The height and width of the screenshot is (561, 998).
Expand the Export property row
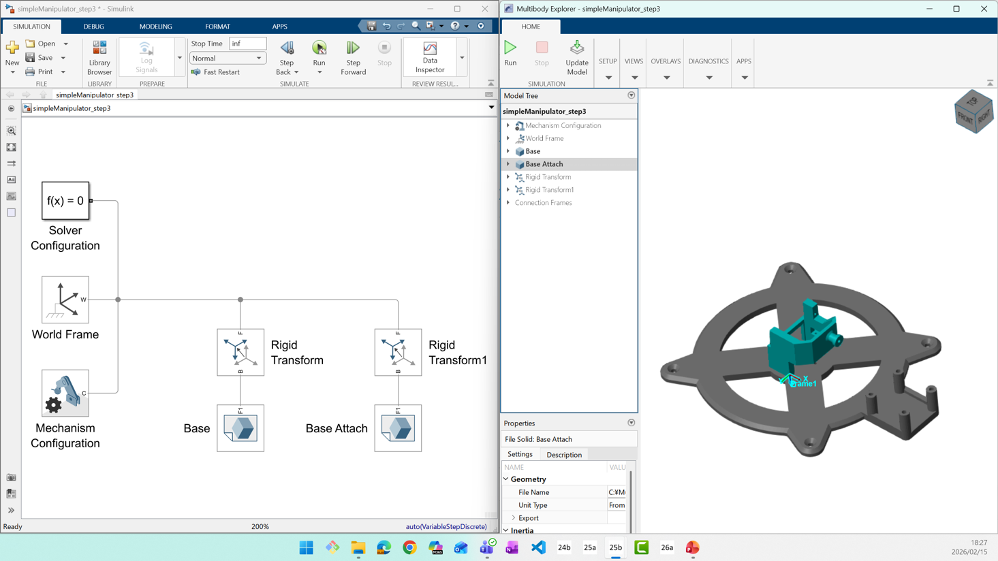pyautogui.click(x=514, y=518)
